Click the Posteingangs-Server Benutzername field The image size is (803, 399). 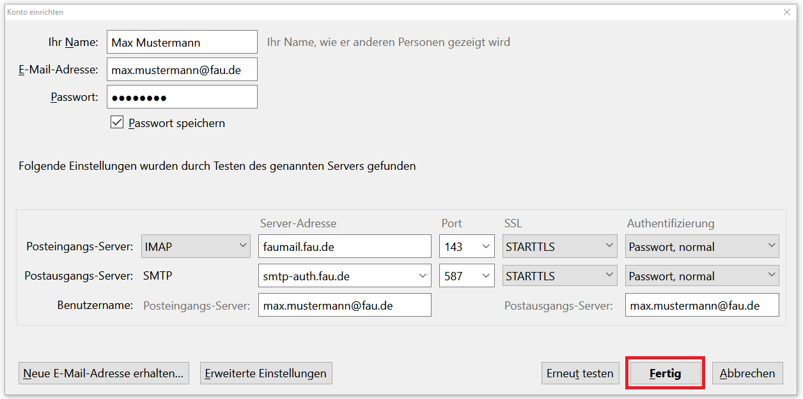point(345,305)
